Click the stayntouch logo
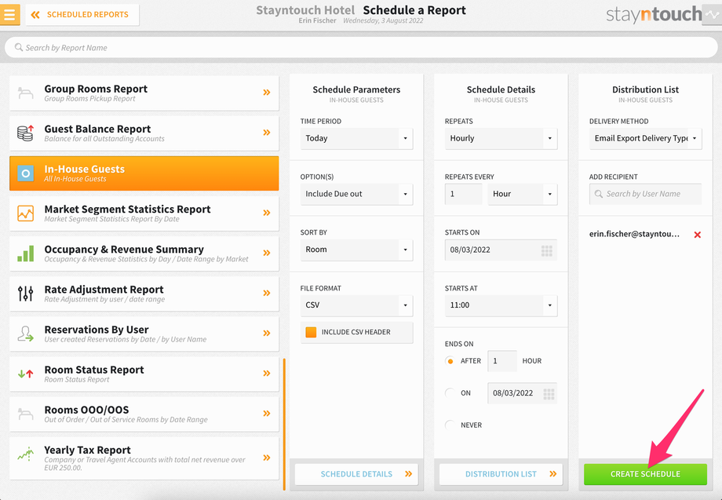722x500 pixels. pos(654,15)
